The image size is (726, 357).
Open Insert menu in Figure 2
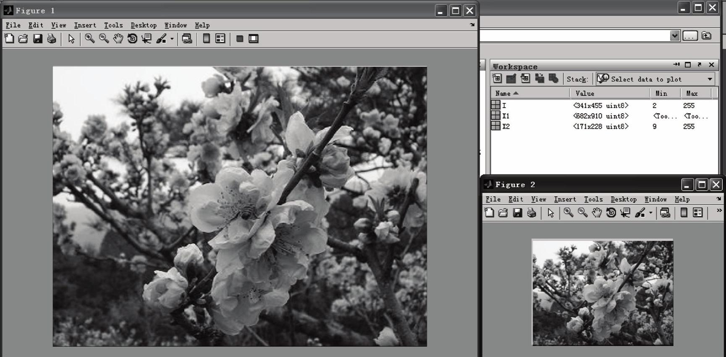[565, 199]
